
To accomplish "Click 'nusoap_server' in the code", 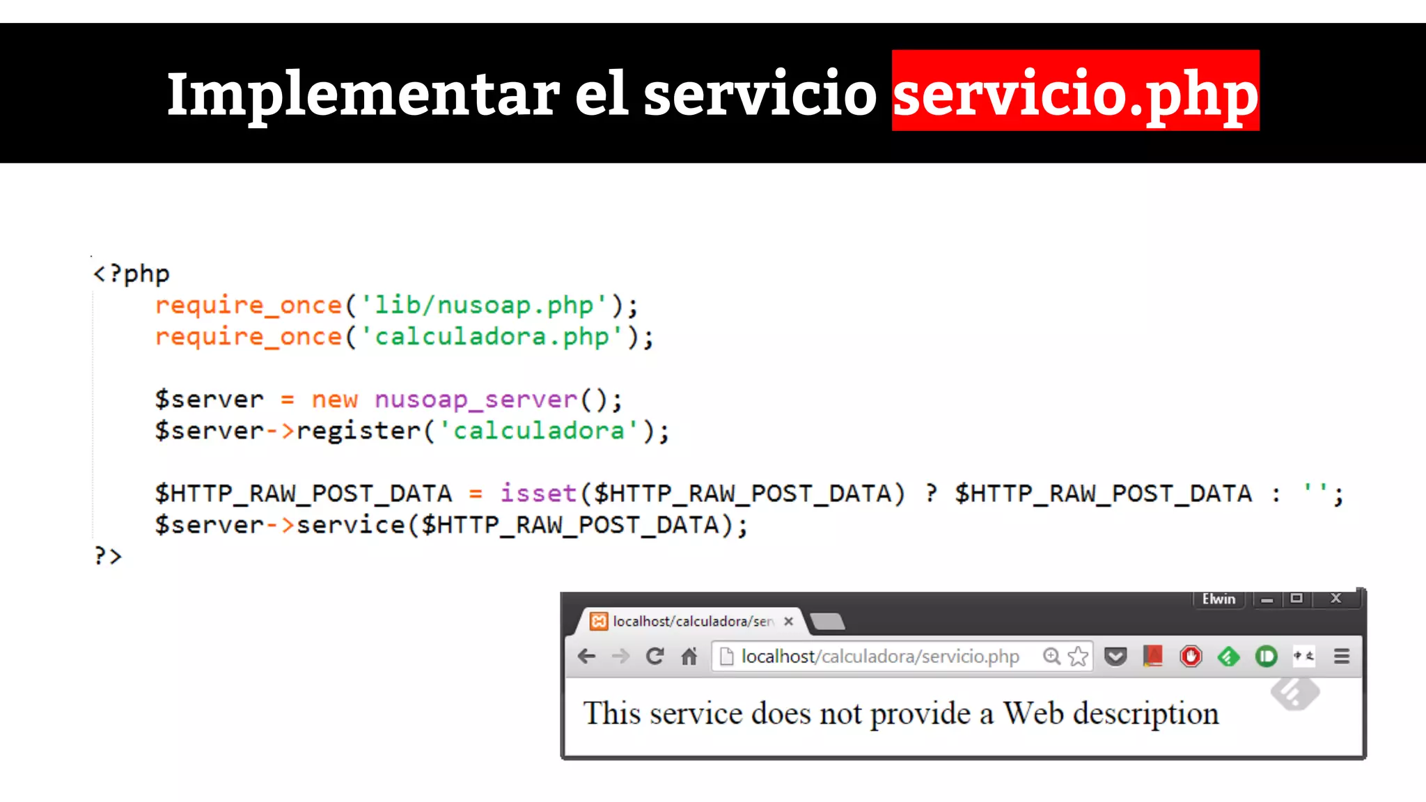I will 476,400.
